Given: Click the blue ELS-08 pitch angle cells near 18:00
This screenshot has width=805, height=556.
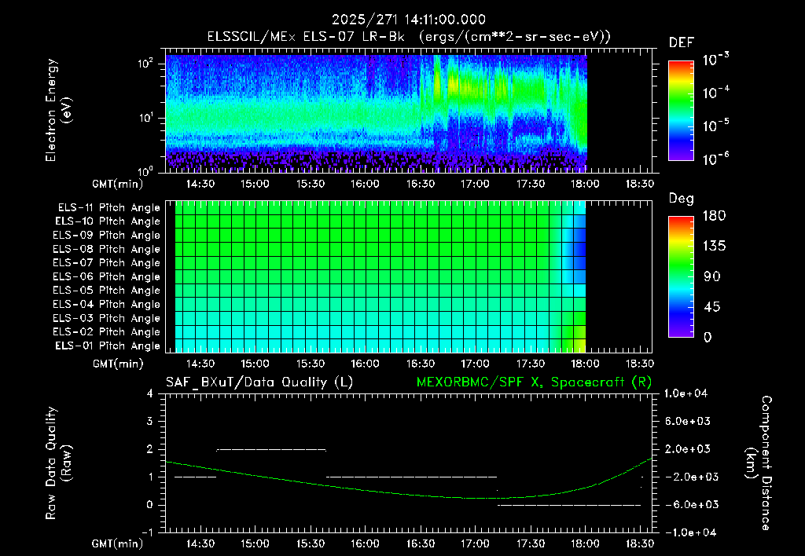Looking at the screenshot, I should tap(579, 249).
